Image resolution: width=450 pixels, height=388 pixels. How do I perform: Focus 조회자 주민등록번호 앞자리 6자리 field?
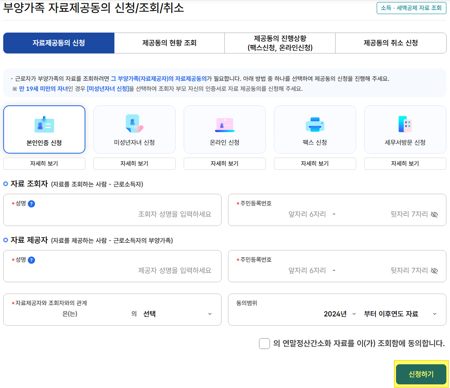tap(307, 214)
